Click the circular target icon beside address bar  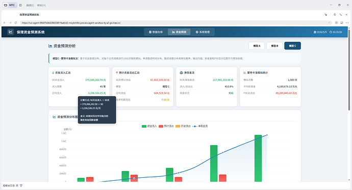coord(336,22)
